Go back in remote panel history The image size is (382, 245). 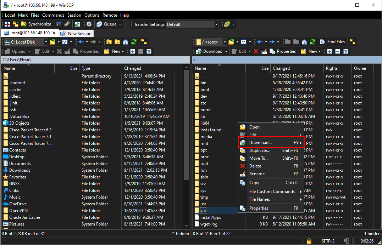[260, 42]
